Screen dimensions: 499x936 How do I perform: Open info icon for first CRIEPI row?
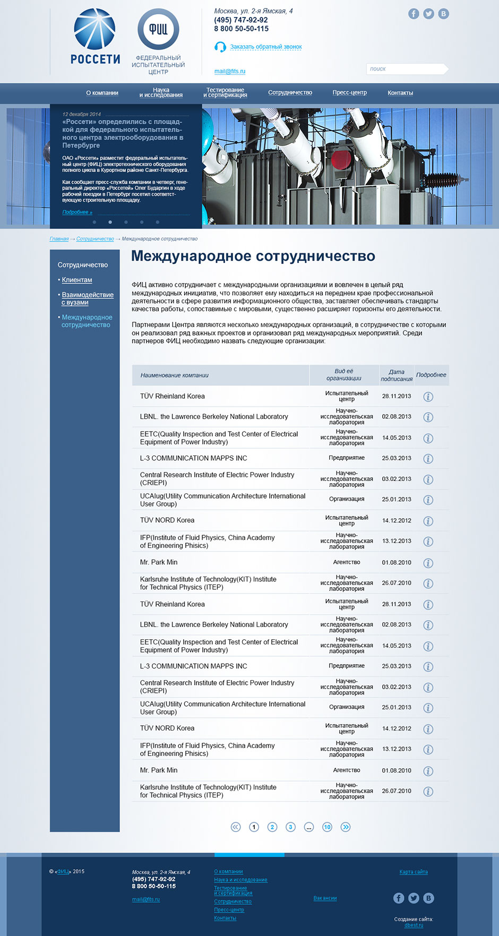click(428, 479)
